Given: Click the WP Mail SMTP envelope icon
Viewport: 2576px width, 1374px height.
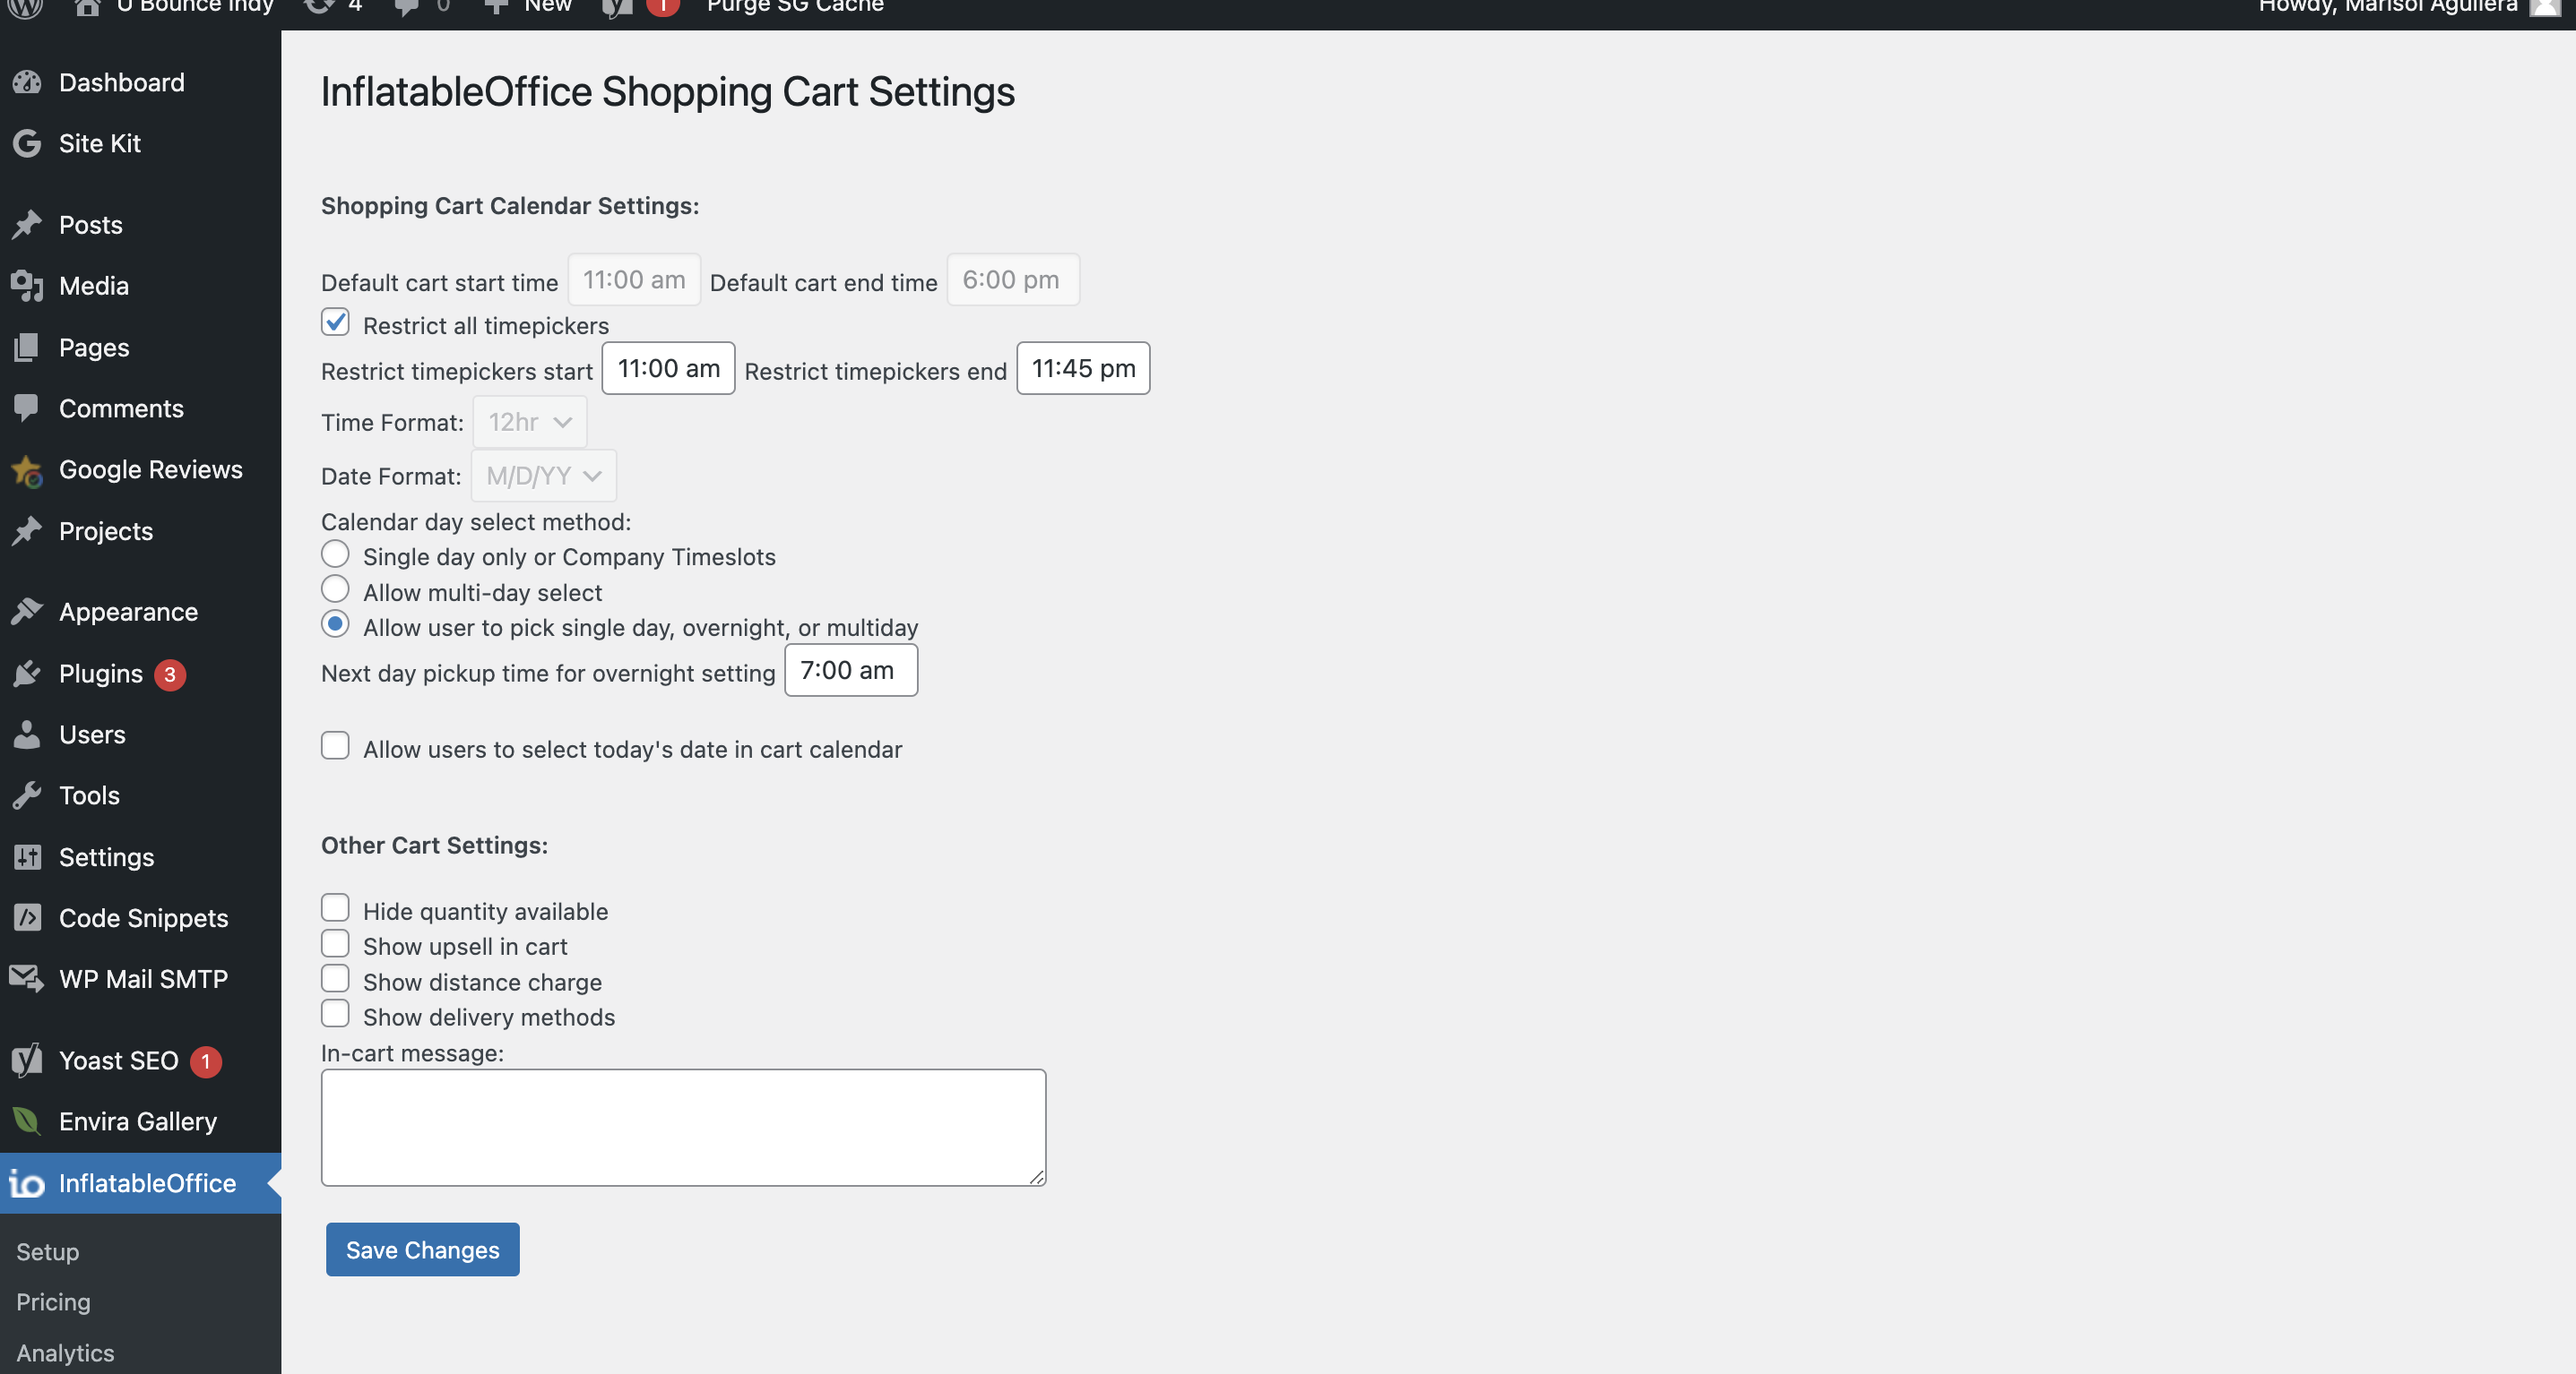Looking at the screenshot, I should 27,978.
